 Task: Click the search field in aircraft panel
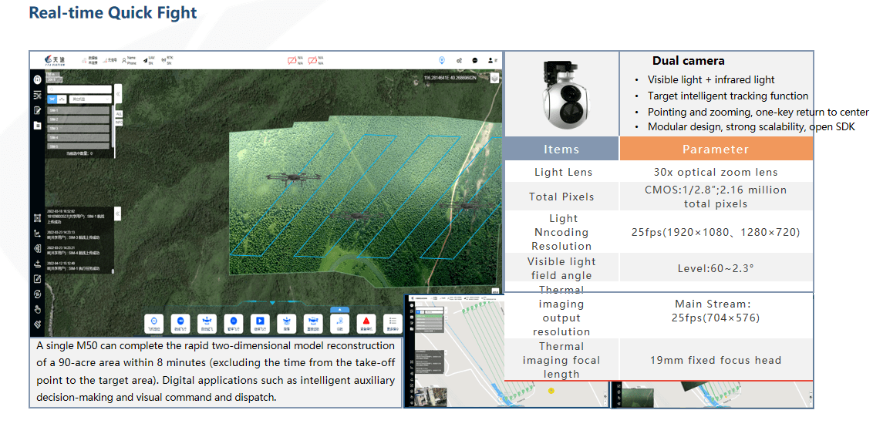coord(79,89)
